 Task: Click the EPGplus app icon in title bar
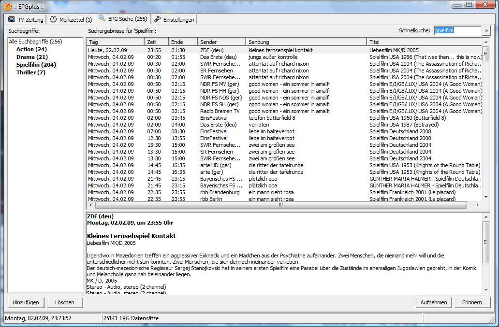pos(7,6)
